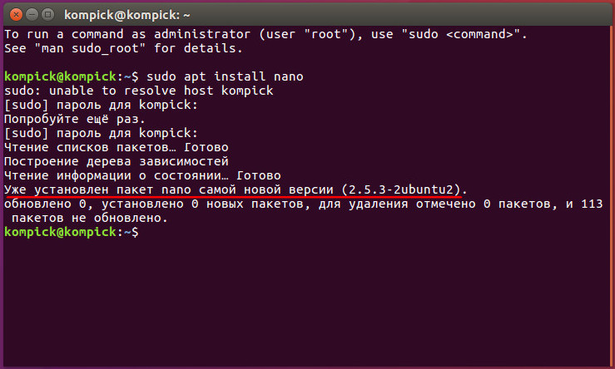
Task: Click the 'To run a command as administrator' line
Action: 265,34
